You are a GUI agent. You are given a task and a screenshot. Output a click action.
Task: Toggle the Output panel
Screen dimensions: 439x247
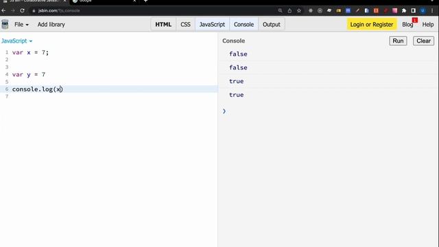[x=272, y=25]
